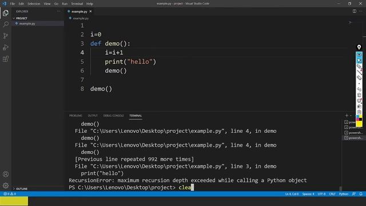This screenshot has width=366, height=206.
Task: Click the RecursionError message in terminal
Action: pyautogui.click(x=188, y=180)
